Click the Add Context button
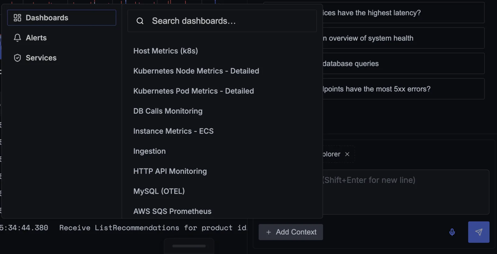Screen dimensions: 497x254 tap(291, 232)
